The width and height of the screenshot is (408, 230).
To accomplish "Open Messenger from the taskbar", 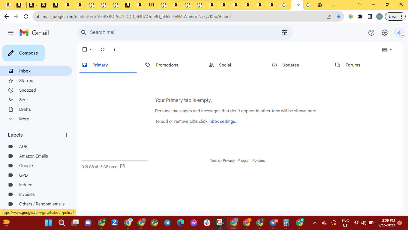I will pos(194,223).
